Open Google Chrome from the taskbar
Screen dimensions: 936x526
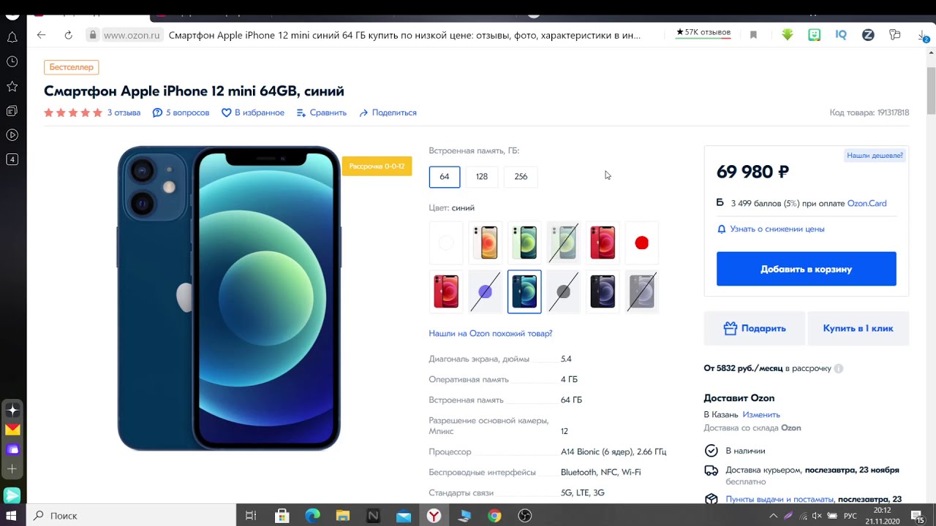(494, 516)
